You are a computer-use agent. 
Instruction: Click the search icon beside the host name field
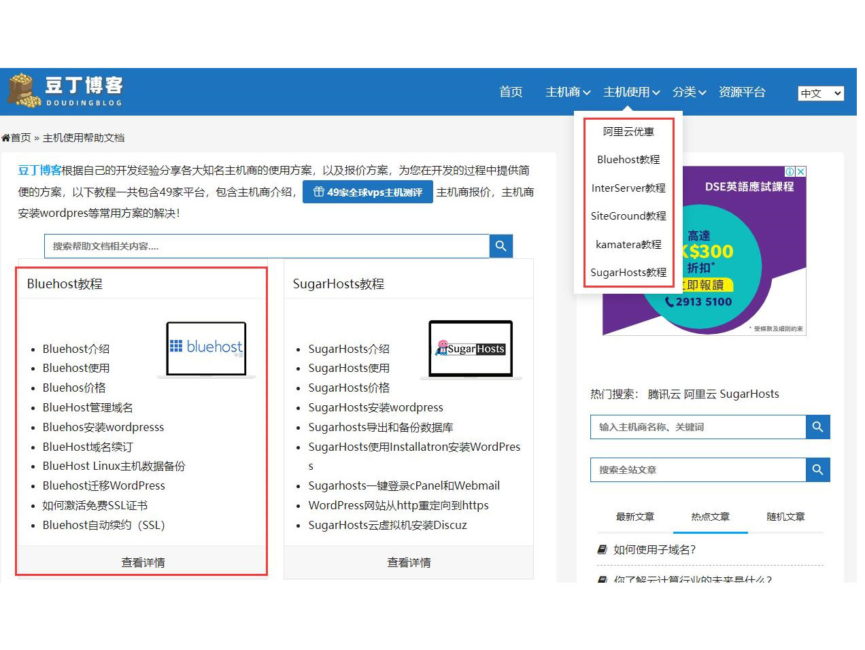818,427
